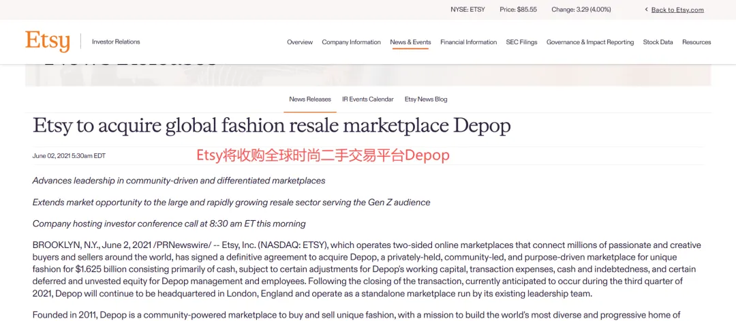Click the NYSE: ETSY ticker text
Viewport: 736px width, 321px height.
(467, 10)
